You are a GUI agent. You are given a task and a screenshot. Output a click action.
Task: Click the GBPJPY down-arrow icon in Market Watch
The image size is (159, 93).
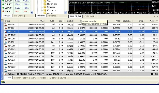(3, 11)
